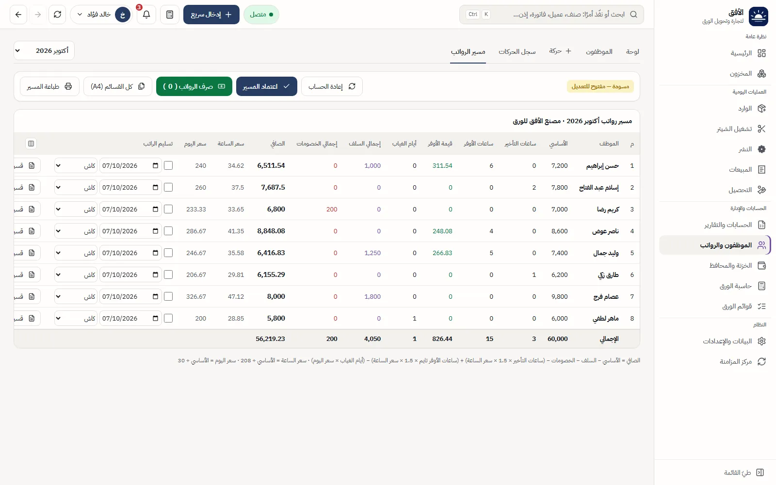This screenshot has height=485, width=776.
Task: Open payment method dropdown for ماهر لطفي
Action: pos(76,318)
